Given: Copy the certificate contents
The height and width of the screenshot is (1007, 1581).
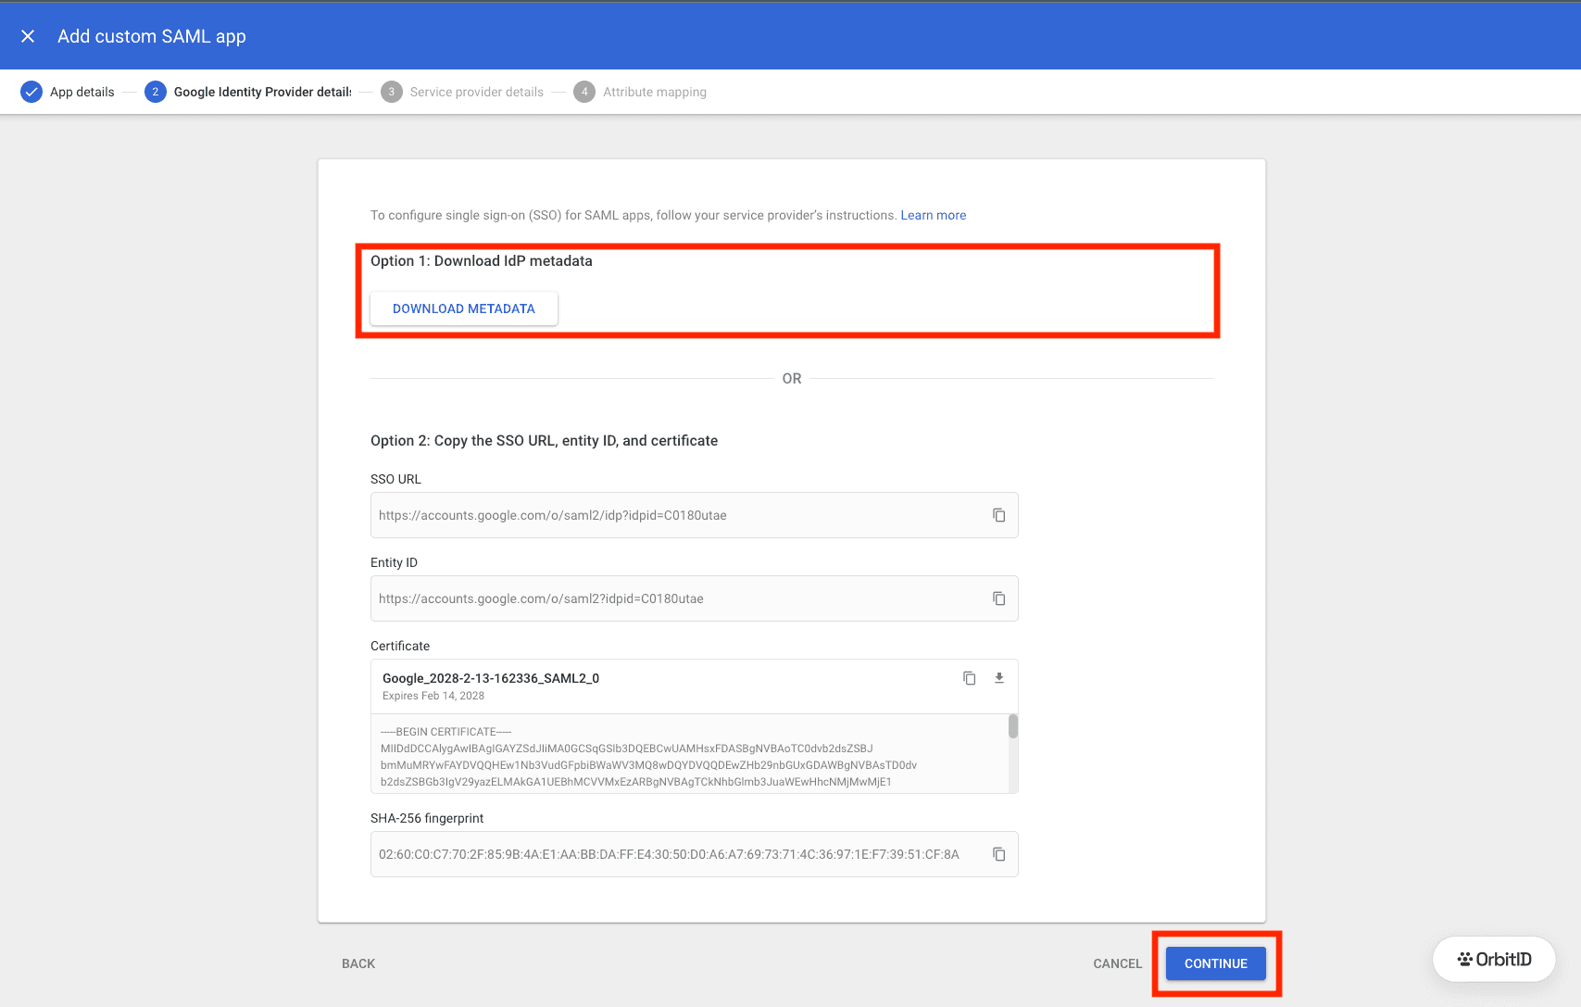Looking at the screenshot, I should tap(969, 678).
